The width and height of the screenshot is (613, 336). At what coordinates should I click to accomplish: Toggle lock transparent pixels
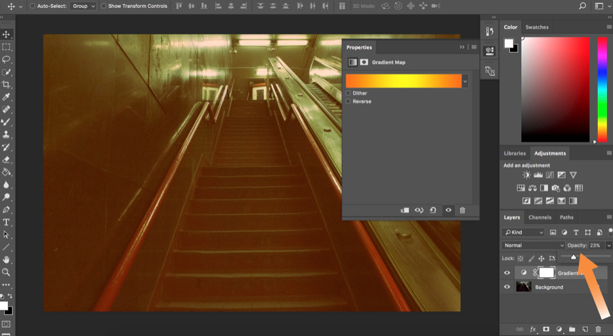click(x=520, y=258)
